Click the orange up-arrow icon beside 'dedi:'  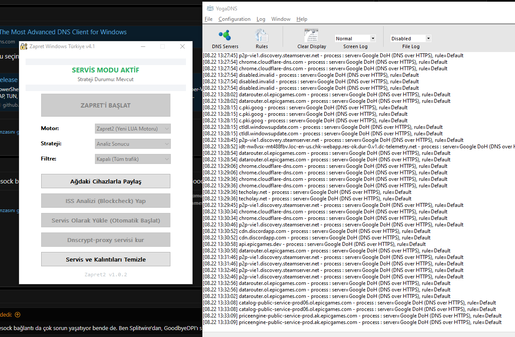pyautogui.click(x=18, y=315)
